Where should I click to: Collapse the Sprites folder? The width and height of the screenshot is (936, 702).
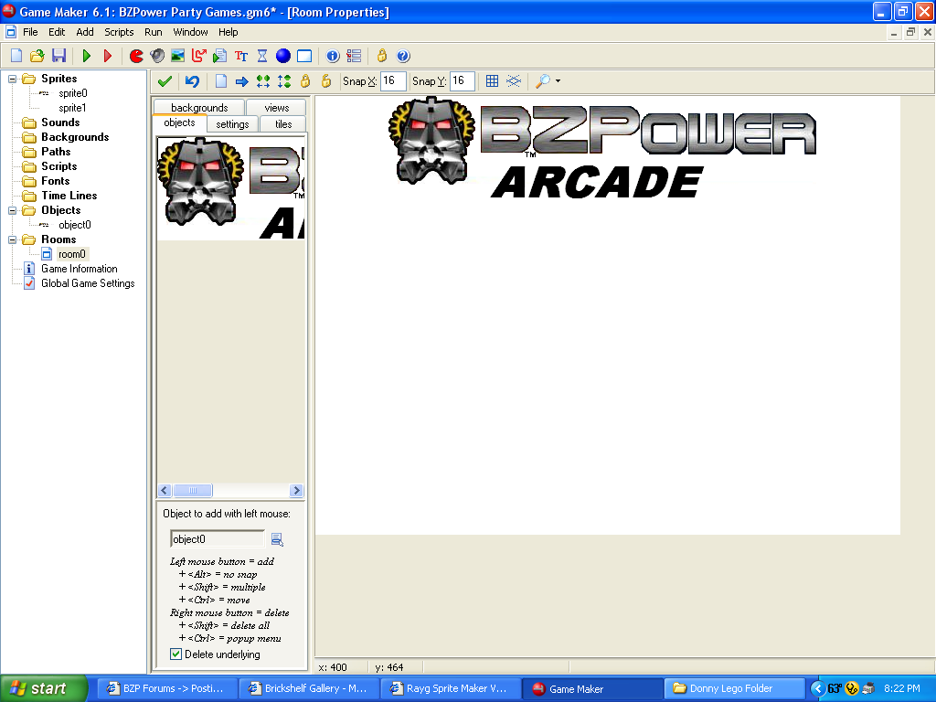11,78
